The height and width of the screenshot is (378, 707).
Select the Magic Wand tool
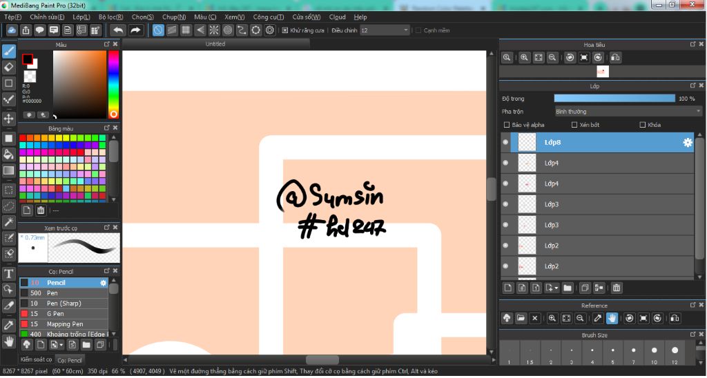tap(8, 222)
